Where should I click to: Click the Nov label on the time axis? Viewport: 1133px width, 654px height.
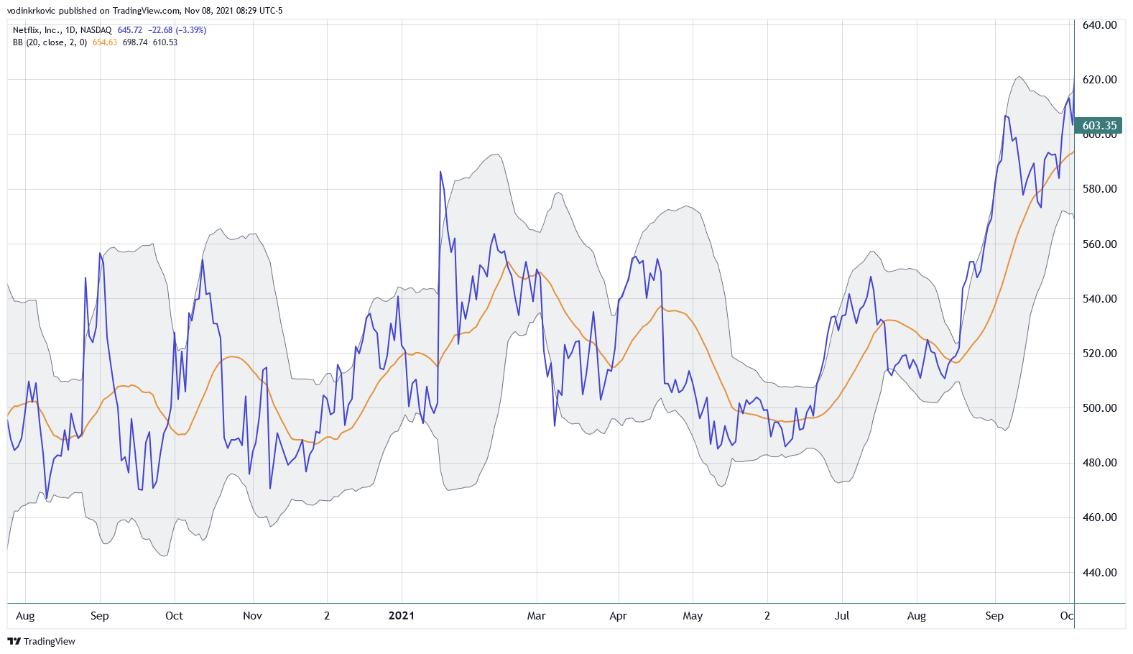point(252,616)
